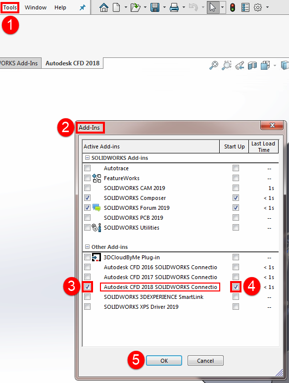Click the Save floppy disk icon
The width and height of the screenshot is (289, 383).
pyautogui.click(x=155, y=7)
